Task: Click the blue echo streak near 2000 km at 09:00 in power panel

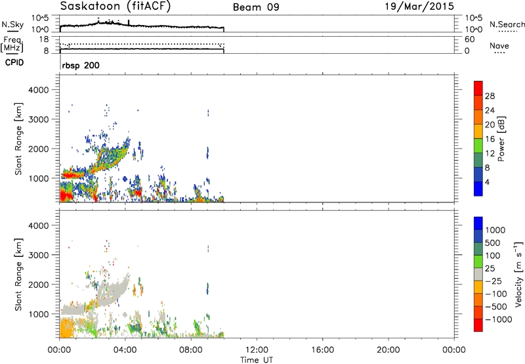Action: [207, 152]
